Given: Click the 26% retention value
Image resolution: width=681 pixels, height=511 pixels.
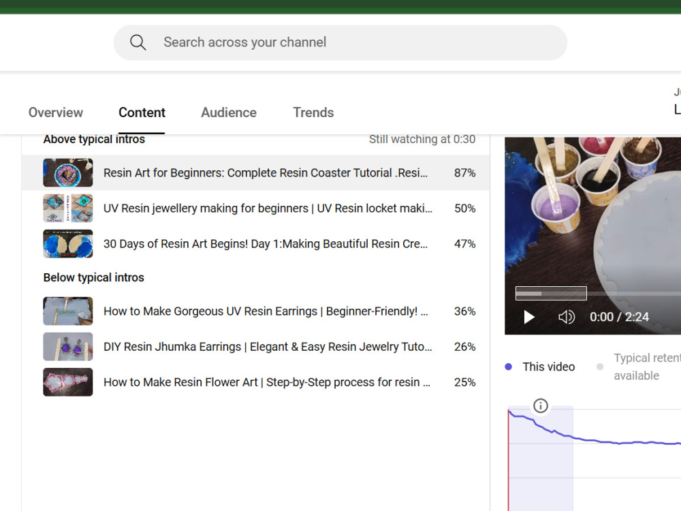Looking at the screenshot, I should click(464, 347).
